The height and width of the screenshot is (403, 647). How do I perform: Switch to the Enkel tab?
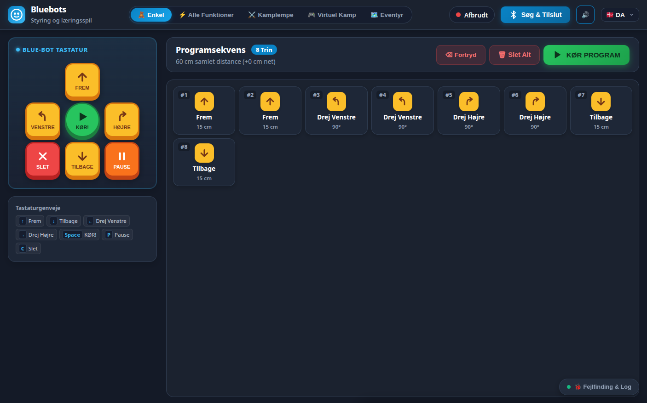click(x=151, y=15)
